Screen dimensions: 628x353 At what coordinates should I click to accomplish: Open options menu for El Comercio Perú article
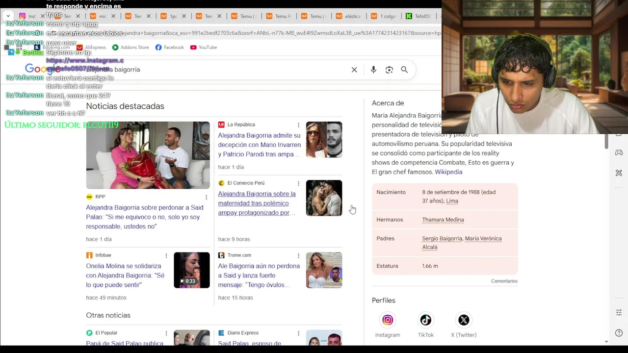(298, 183)
